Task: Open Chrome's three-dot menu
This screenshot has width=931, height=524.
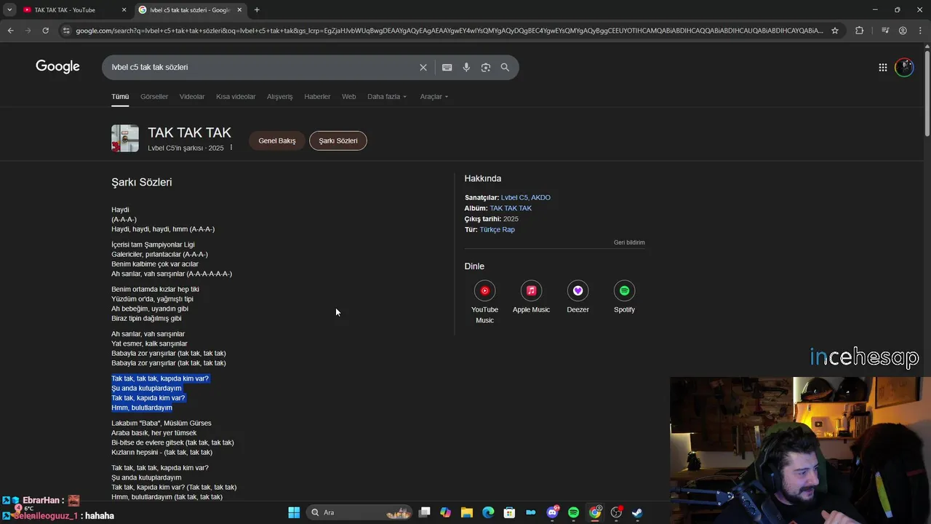Action: coord(920,31)
